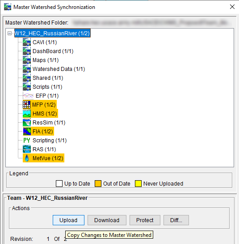Select W12_HEC_RussianRiver (1/2) root item

tap(52, 33)
